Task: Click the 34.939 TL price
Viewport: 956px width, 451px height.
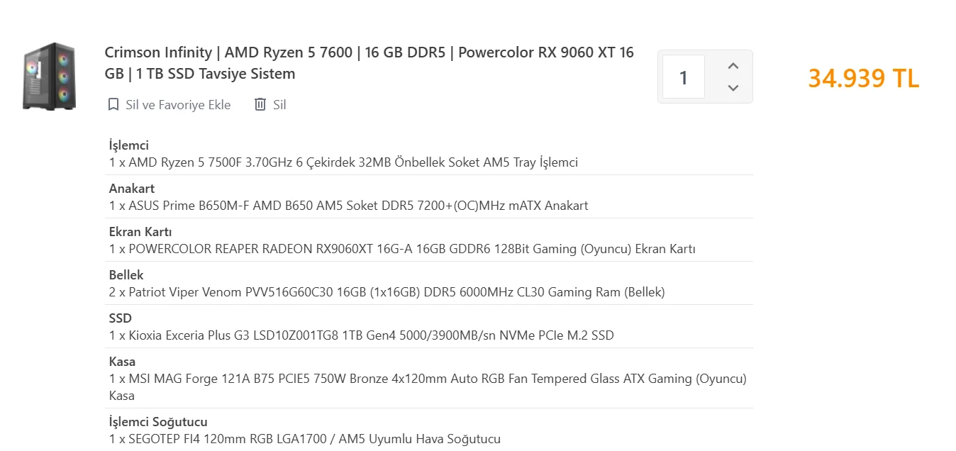Action: tap(863, 78)
